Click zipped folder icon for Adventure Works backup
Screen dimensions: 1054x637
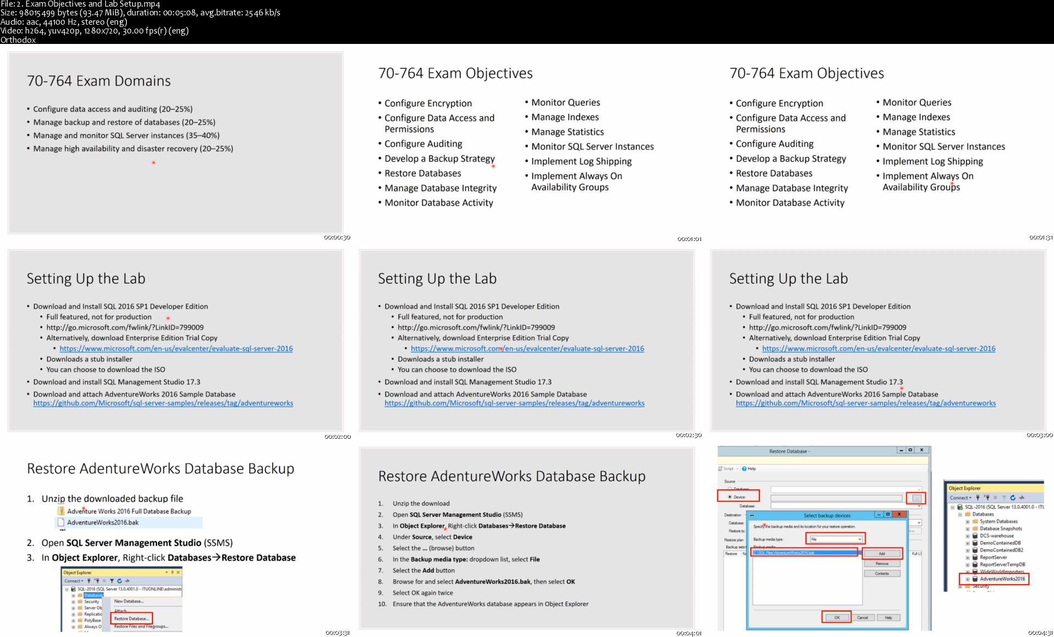[x=61, y=511]
